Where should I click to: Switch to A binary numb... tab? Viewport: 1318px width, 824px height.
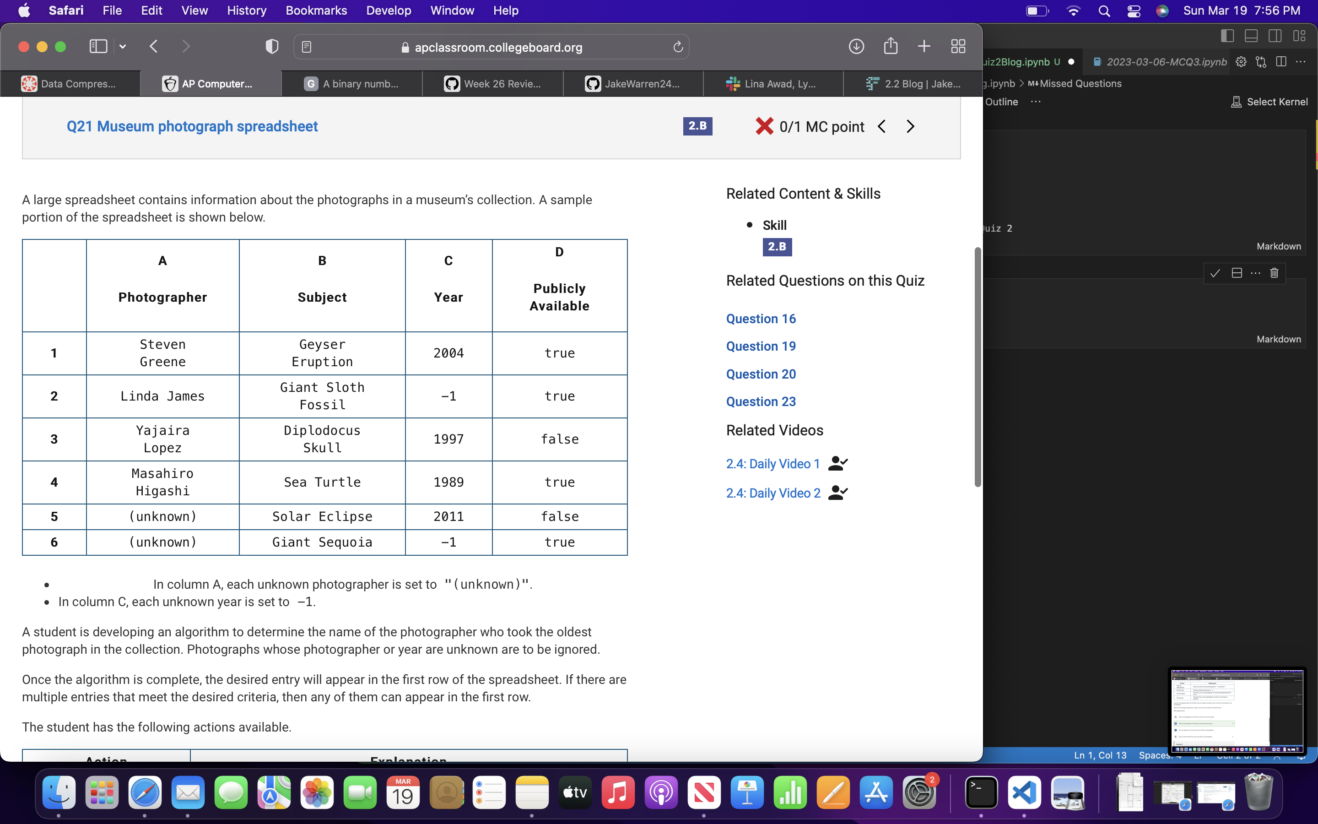tap(352, 83)
